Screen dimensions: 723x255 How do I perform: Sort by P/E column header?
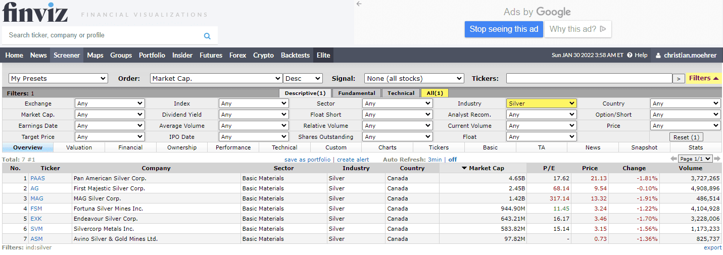[x=548, y=168]
